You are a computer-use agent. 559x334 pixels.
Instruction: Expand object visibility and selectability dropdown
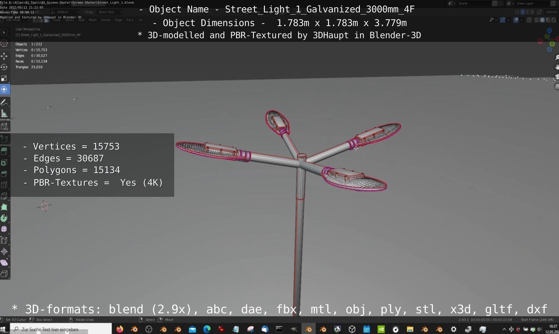[493, 20]
